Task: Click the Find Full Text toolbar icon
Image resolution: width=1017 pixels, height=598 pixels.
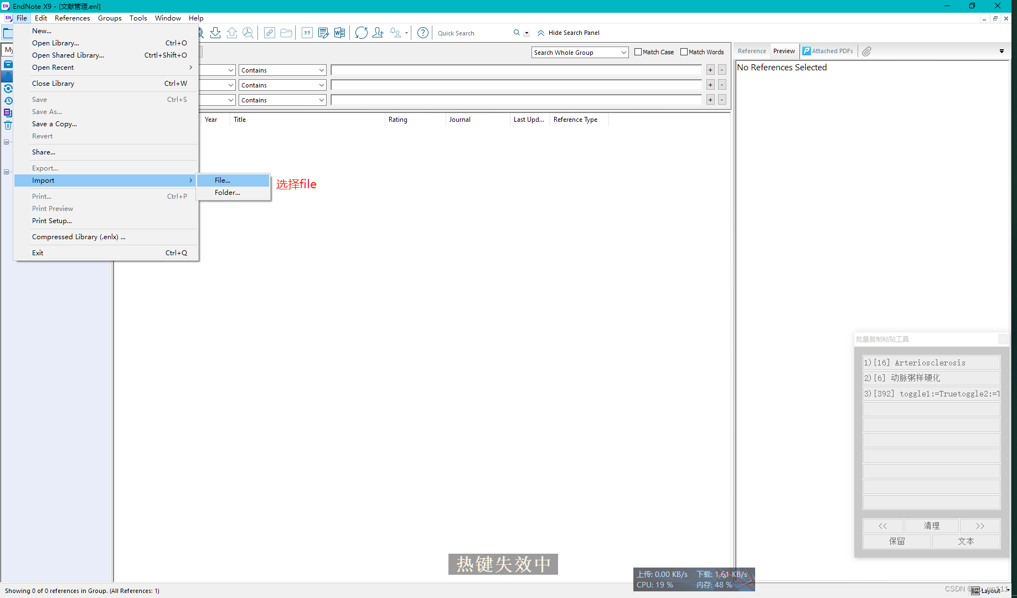Action: click(248, 33)
